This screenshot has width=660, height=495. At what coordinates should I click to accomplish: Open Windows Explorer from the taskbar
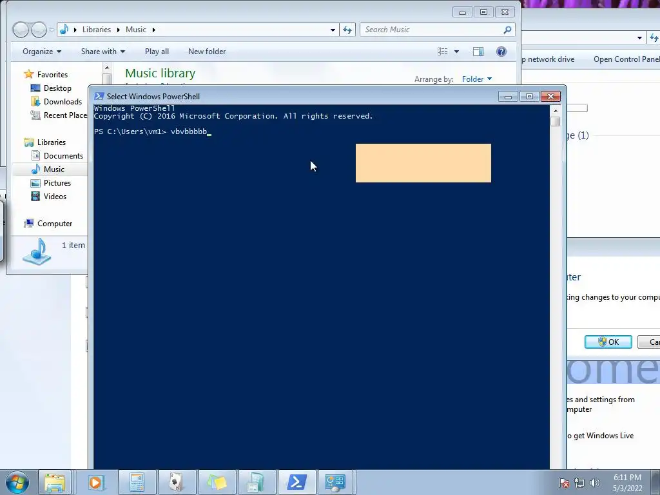(55, 482)
